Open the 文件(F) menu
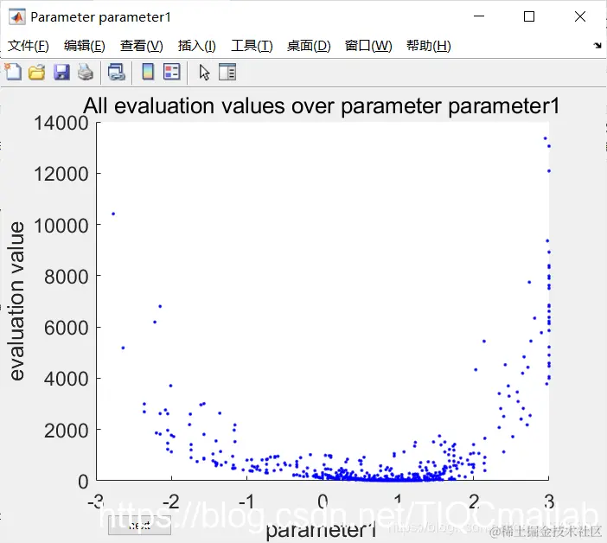Screen dimensions: 607x543 click(x=29, y=46)
